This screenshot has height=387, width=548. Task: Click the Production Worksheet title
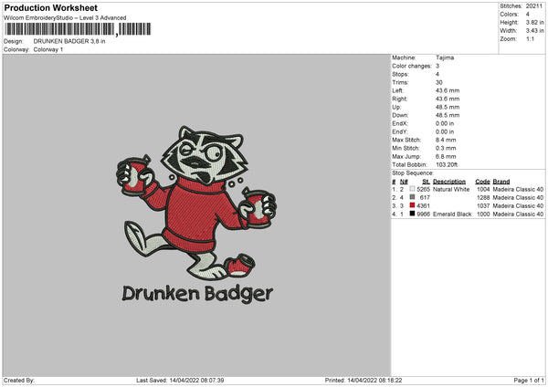coord(50,7)
